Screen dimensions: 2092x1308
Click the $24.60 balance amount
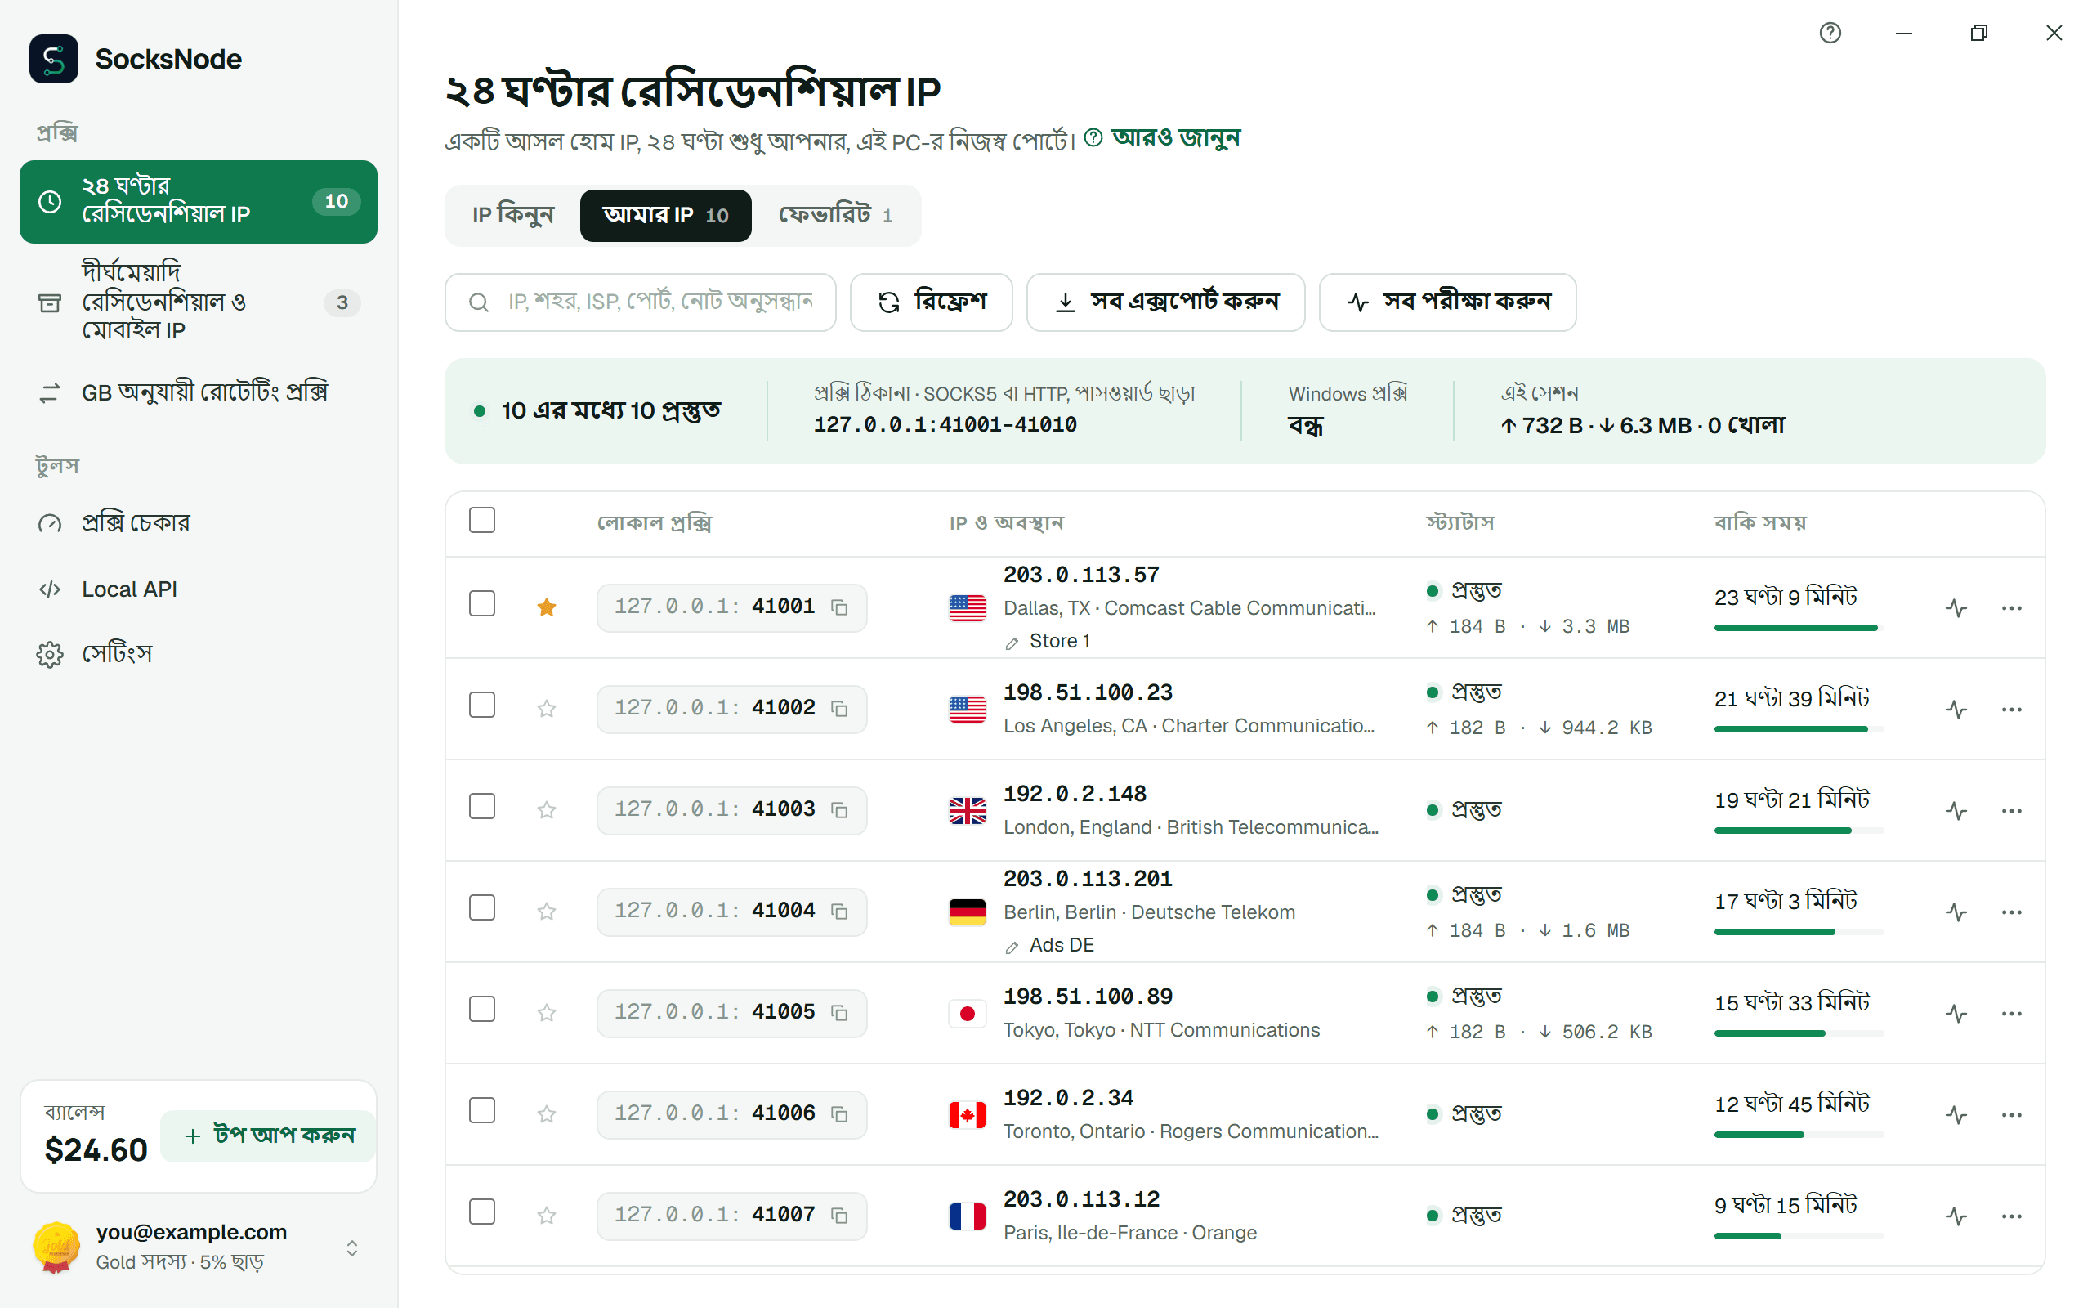96,1149
